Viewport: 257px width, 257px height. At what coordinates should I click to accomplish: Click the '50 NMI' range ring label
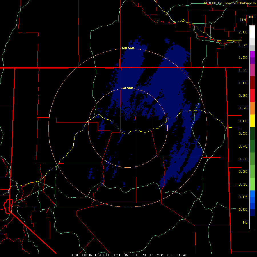pyautogui.click(x=128, y=88)
